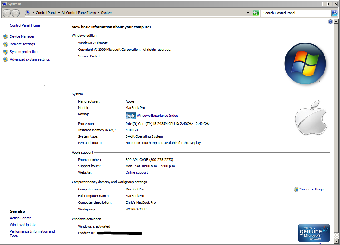Click into the Search Control Panel field
This screenshot has height=245, width=340.
pos(296,13)
